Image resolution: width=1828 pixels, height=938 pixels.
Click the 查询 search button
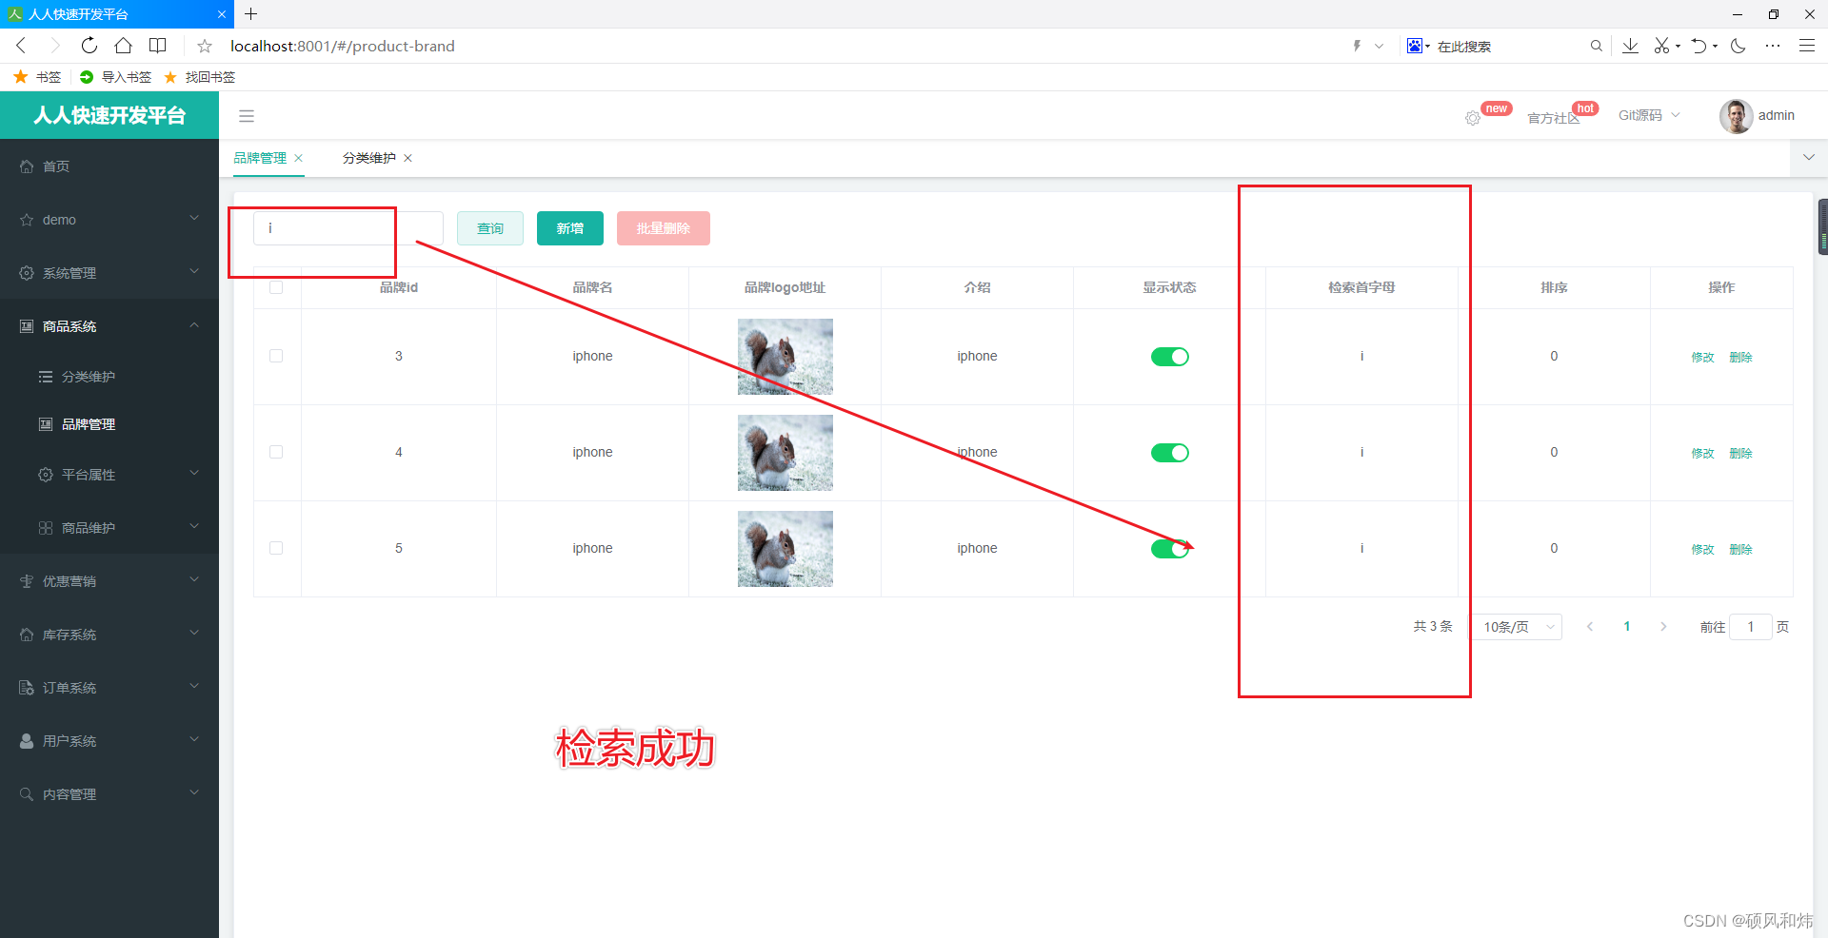[489, 228]
